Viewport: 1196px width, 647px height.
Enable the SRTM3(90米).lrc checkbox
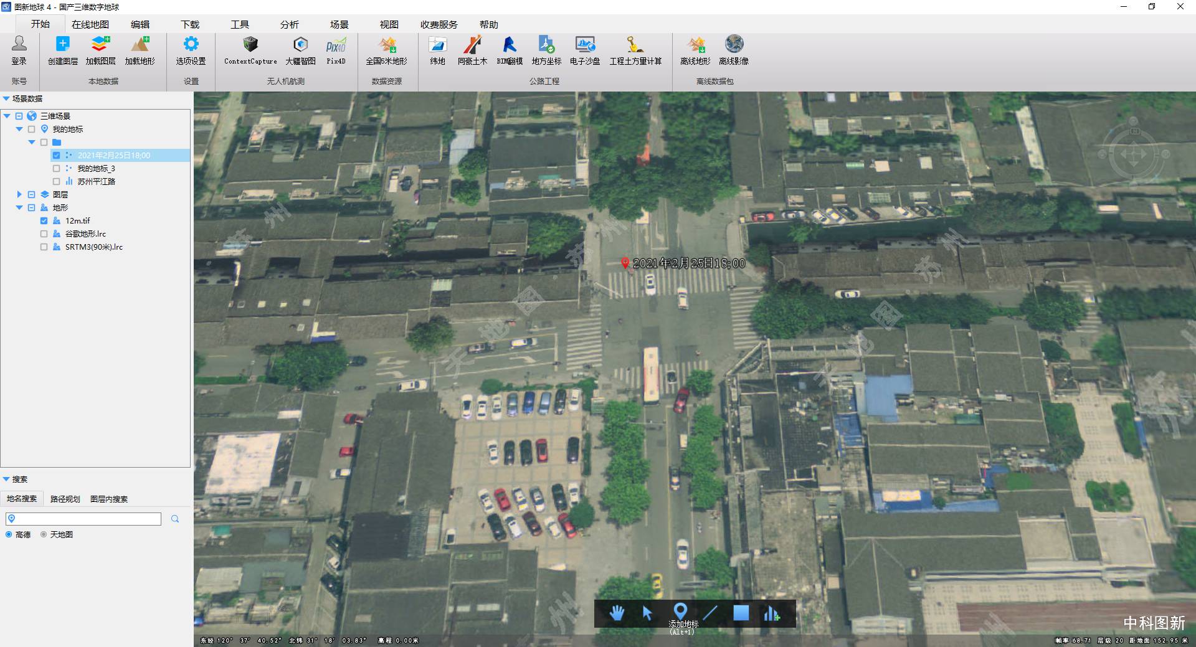point(44,247)
